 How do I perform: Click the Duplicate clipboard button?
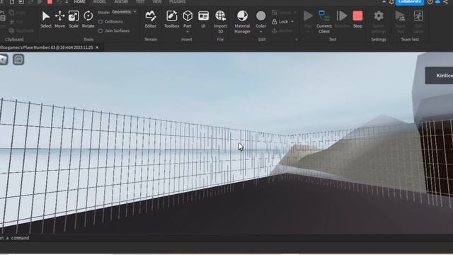tap(21, 30)
